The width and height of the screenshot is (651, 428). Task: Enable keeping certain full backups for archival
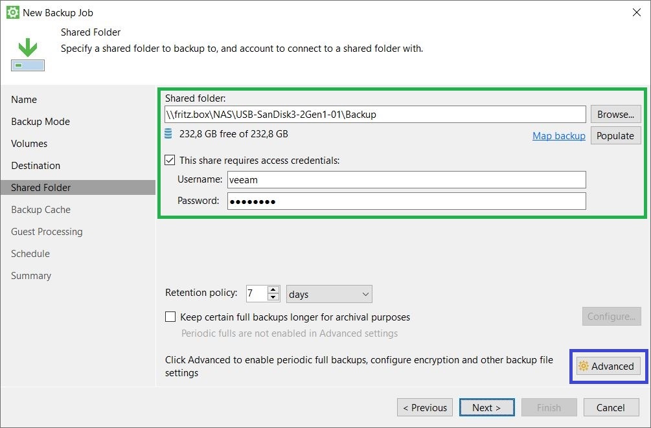click(170, 317)
